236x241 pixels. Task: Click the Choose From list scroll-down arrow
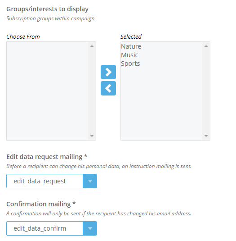pyautogui.click(x=92, y=136)
